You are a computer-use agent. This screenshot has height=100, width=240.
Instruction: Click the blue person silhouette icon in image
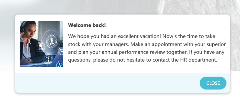41,47
